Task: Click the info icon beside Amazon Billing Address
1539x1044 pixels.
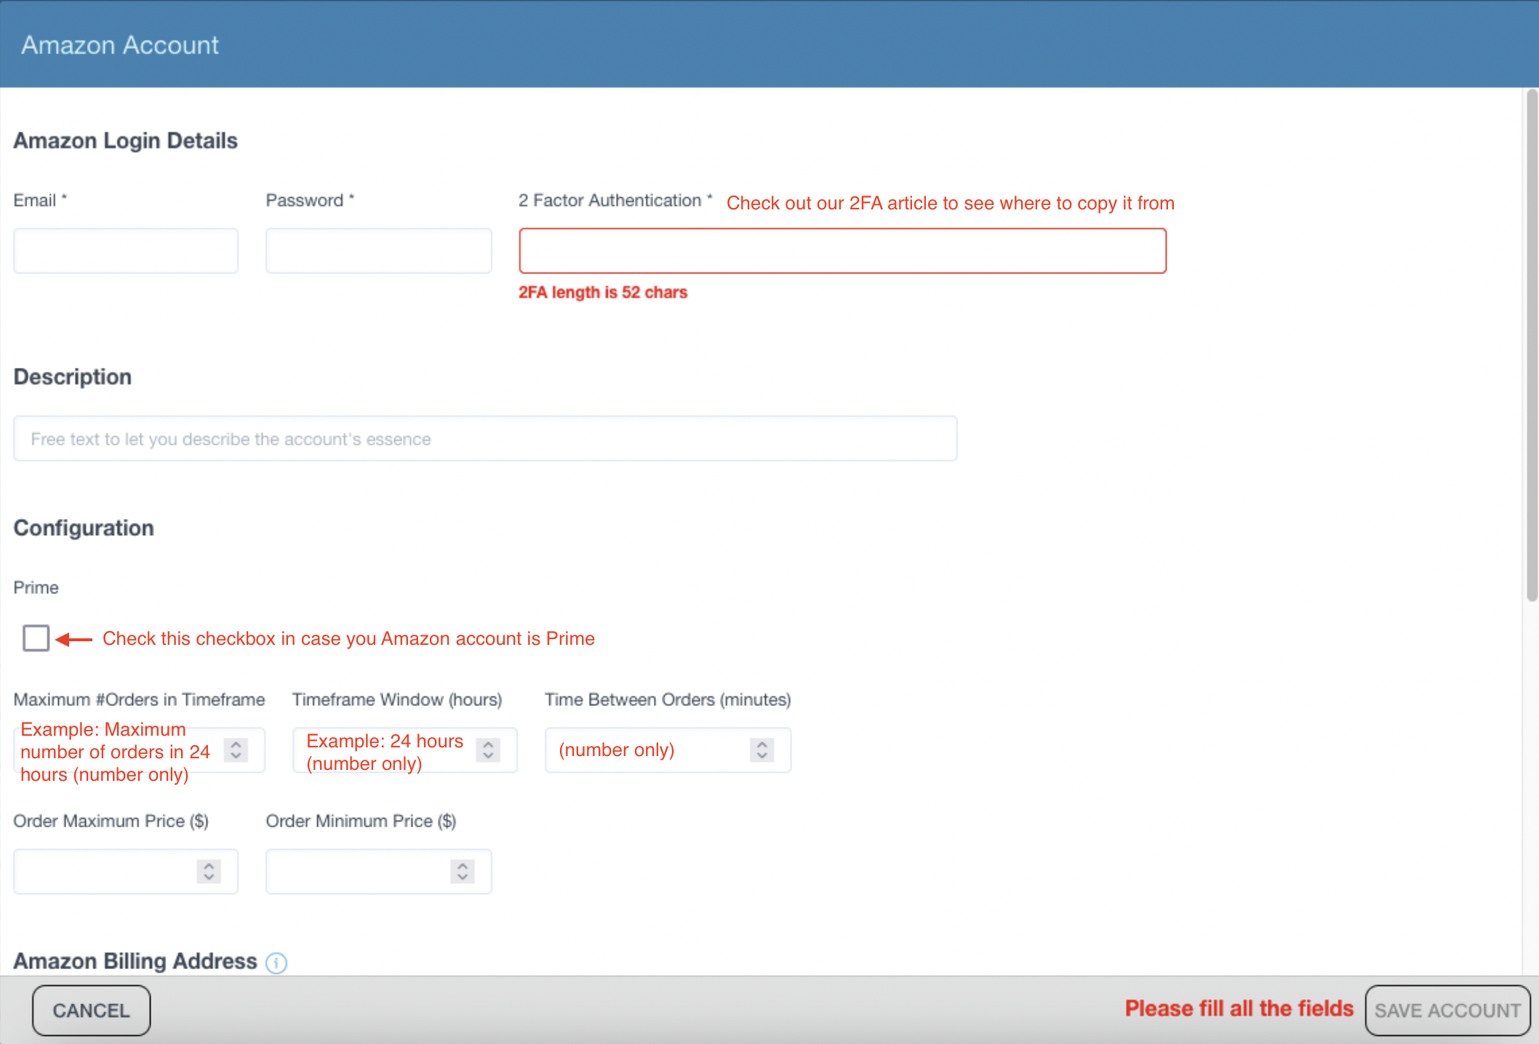Action: (276, 962)
